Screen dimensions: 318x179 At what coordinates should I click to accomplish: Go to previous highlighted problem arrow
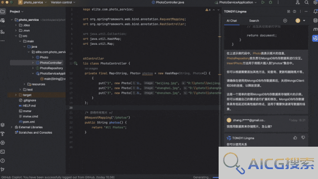[x=214, y=10]
